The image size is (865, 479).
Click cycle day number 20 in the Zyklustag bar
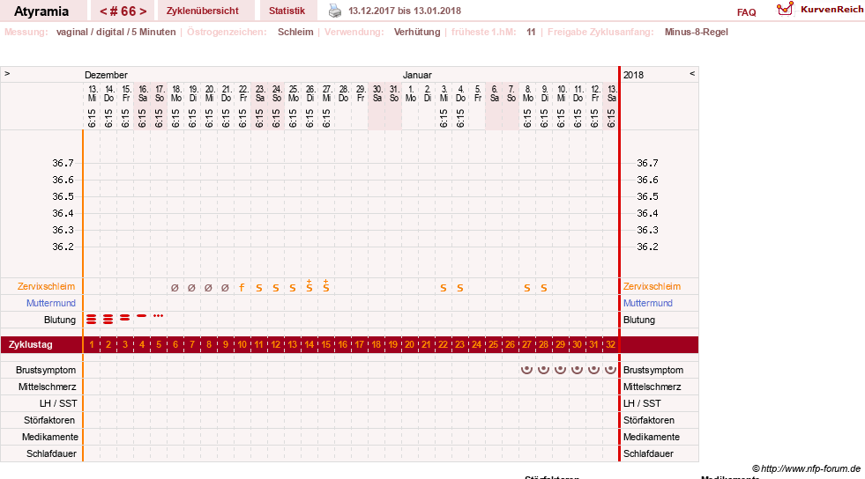409,344
